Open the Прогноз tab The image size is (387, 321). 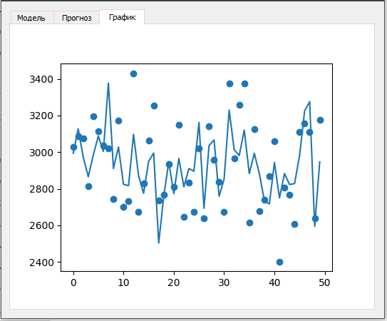click(x=76, y=18)
